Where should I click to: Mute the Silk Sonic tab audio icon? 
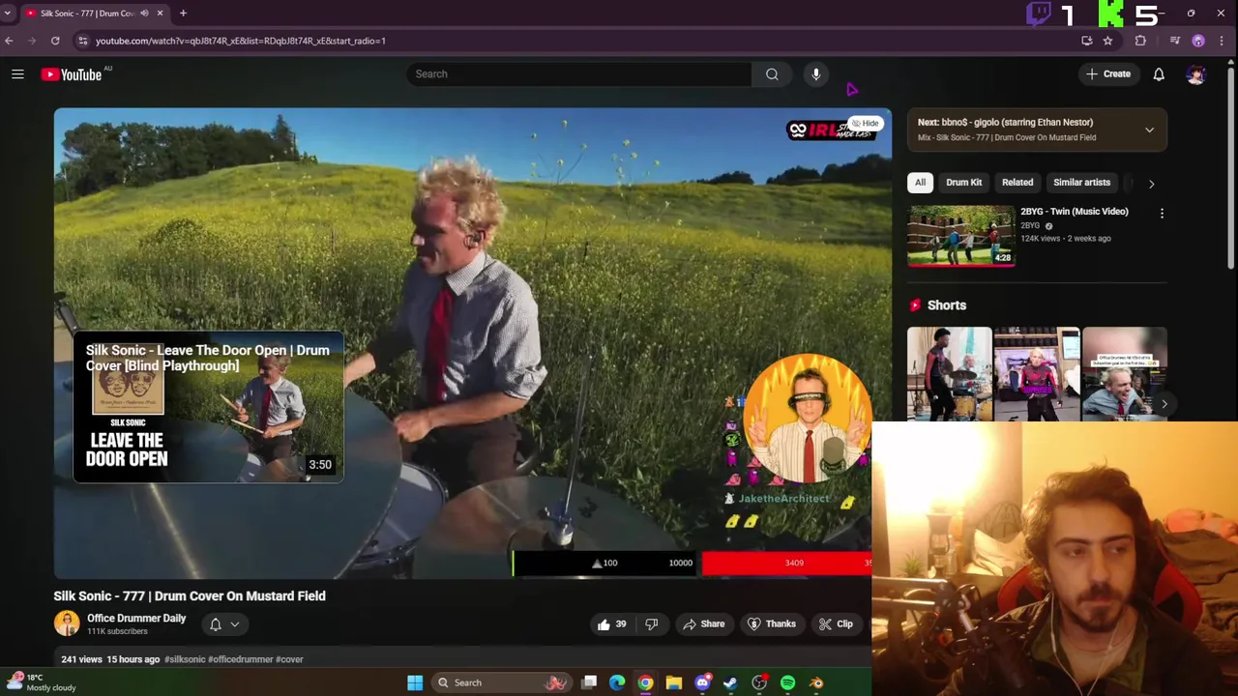[144, 14]
